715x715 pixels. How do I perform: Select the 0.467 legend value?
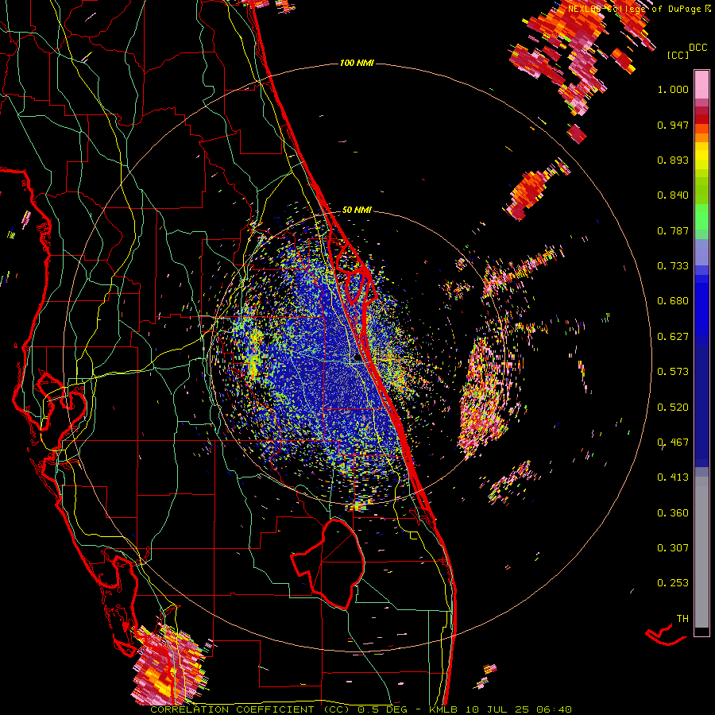pyautogui.click(x=673, y=443)
